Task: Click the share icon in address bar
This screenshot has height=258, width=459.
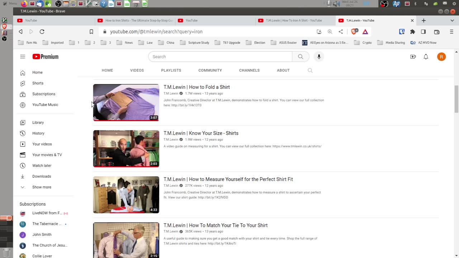Action: (x=341, y=32)
